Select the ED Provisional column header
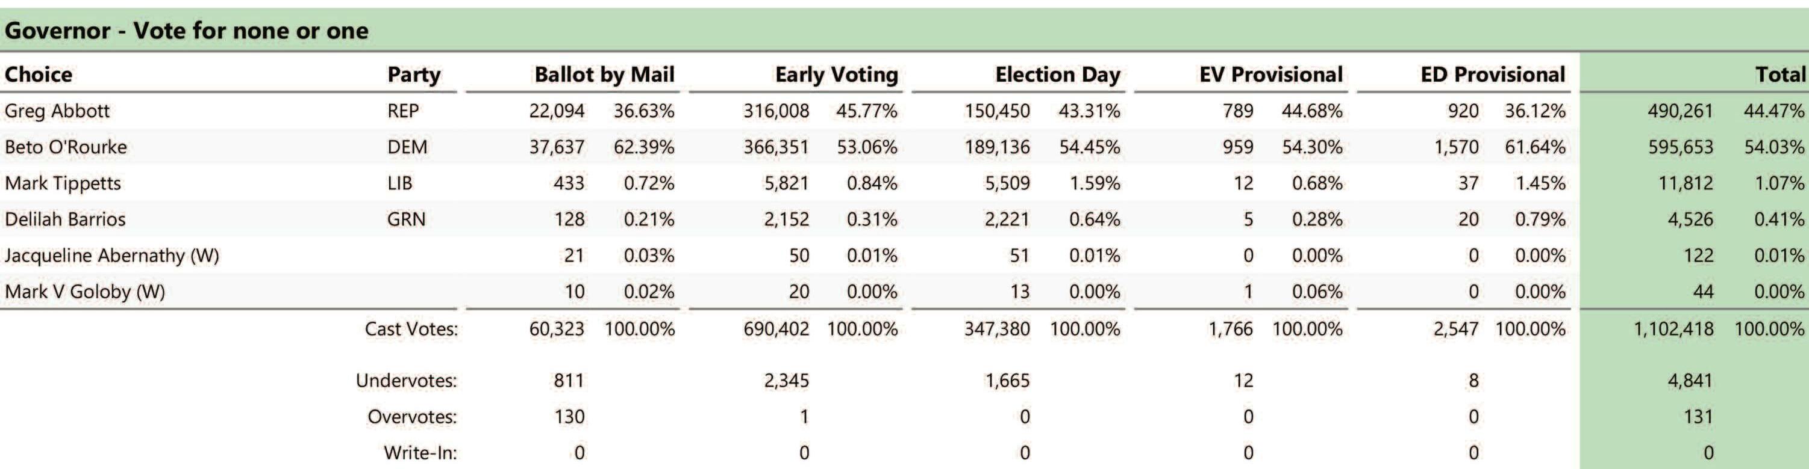Screen dimensions: 1809x469 pyautogui.click(x=1492, y=75)
